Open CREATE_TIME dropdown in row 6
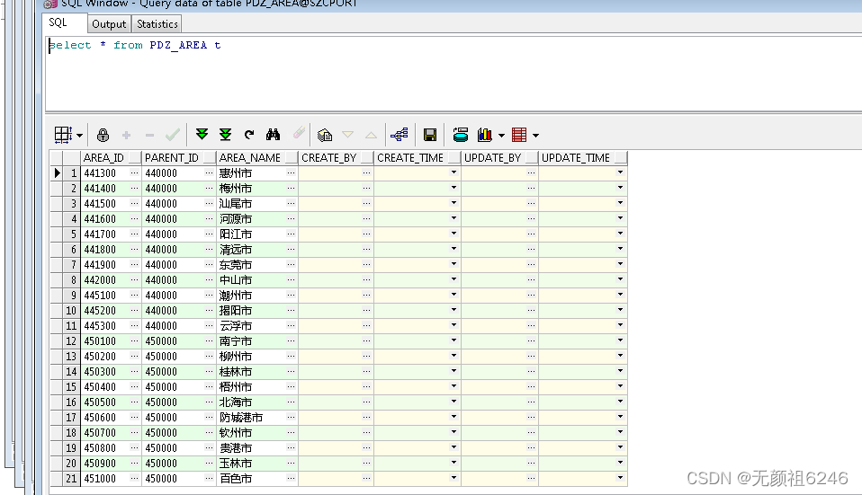The width and height of the screenshot is (862, 495). pyautogui.click(x=453, y=249)
